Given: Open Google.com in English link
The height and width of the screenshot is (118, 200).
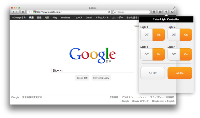Looking at the screenshot, I should (163, 101).
